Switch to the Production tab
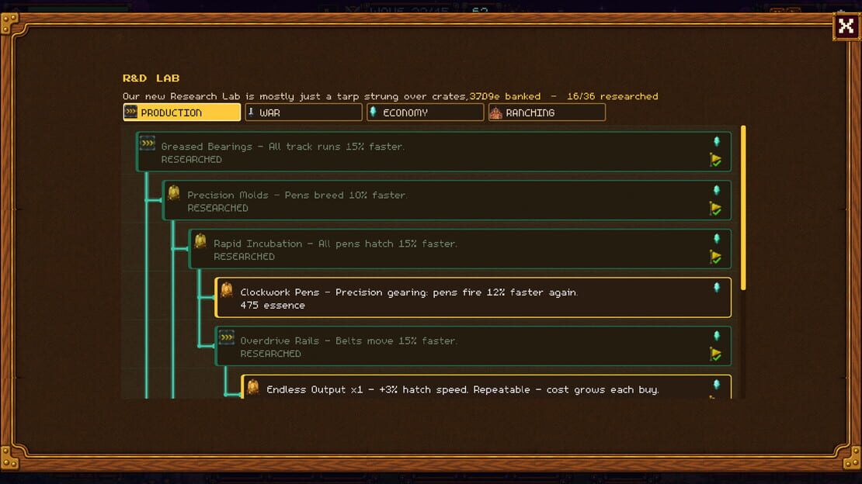Viewport: 862px width, 484px height. click(x=182, y=112)
